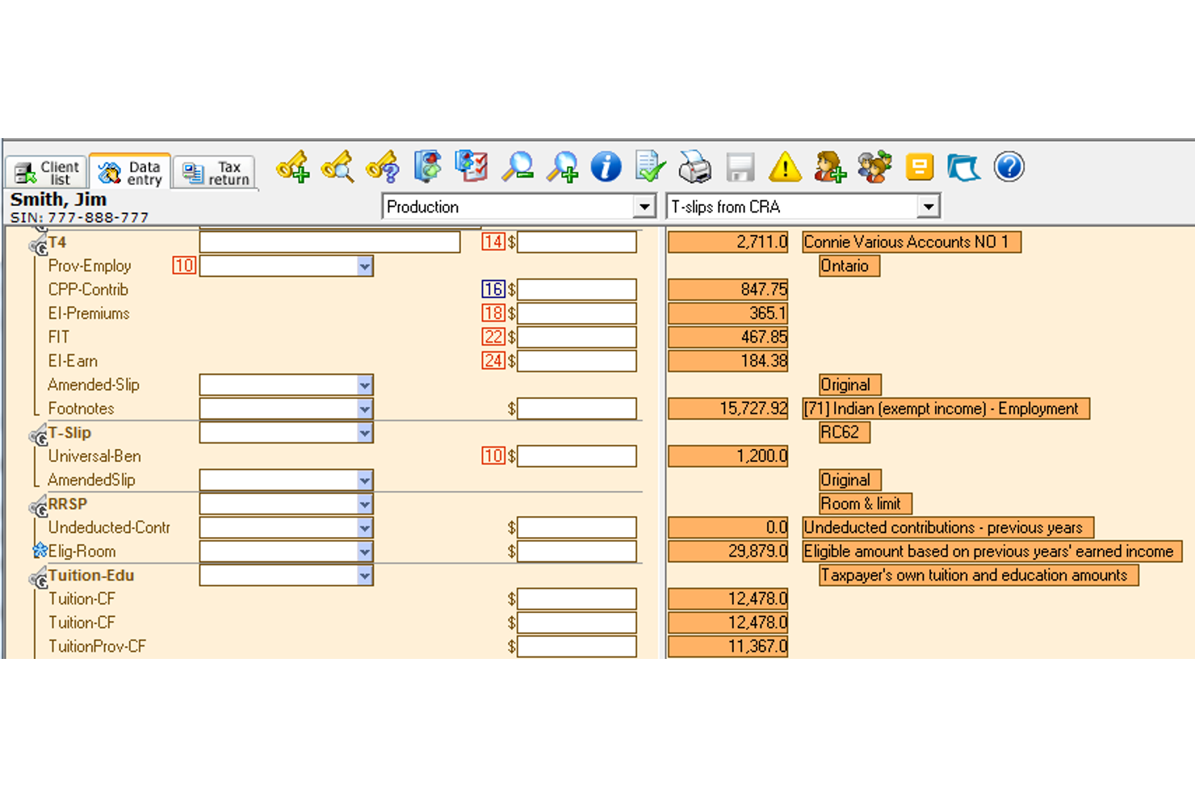The width and height of the screenshot is (1195, 797).
Task: Click the star icon beside Elig-Room
Action: (x=40, y=551)
